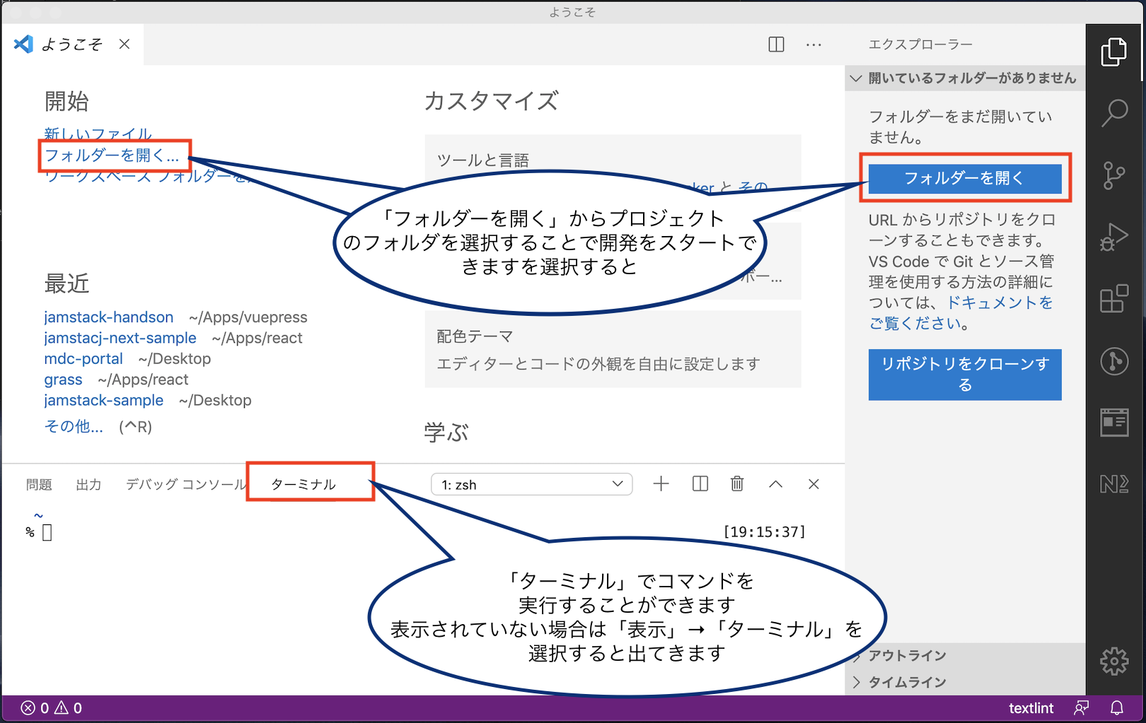The image size is (1146, 723).
Task: Select the ターミナル tab
Action: click(x=303, y=484)
